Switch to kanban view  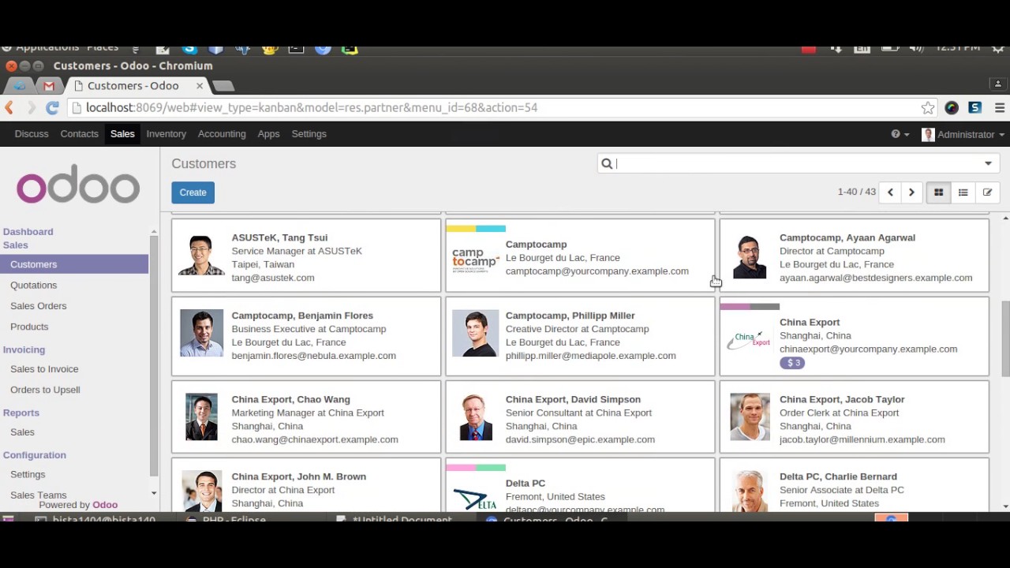point(938,192)
